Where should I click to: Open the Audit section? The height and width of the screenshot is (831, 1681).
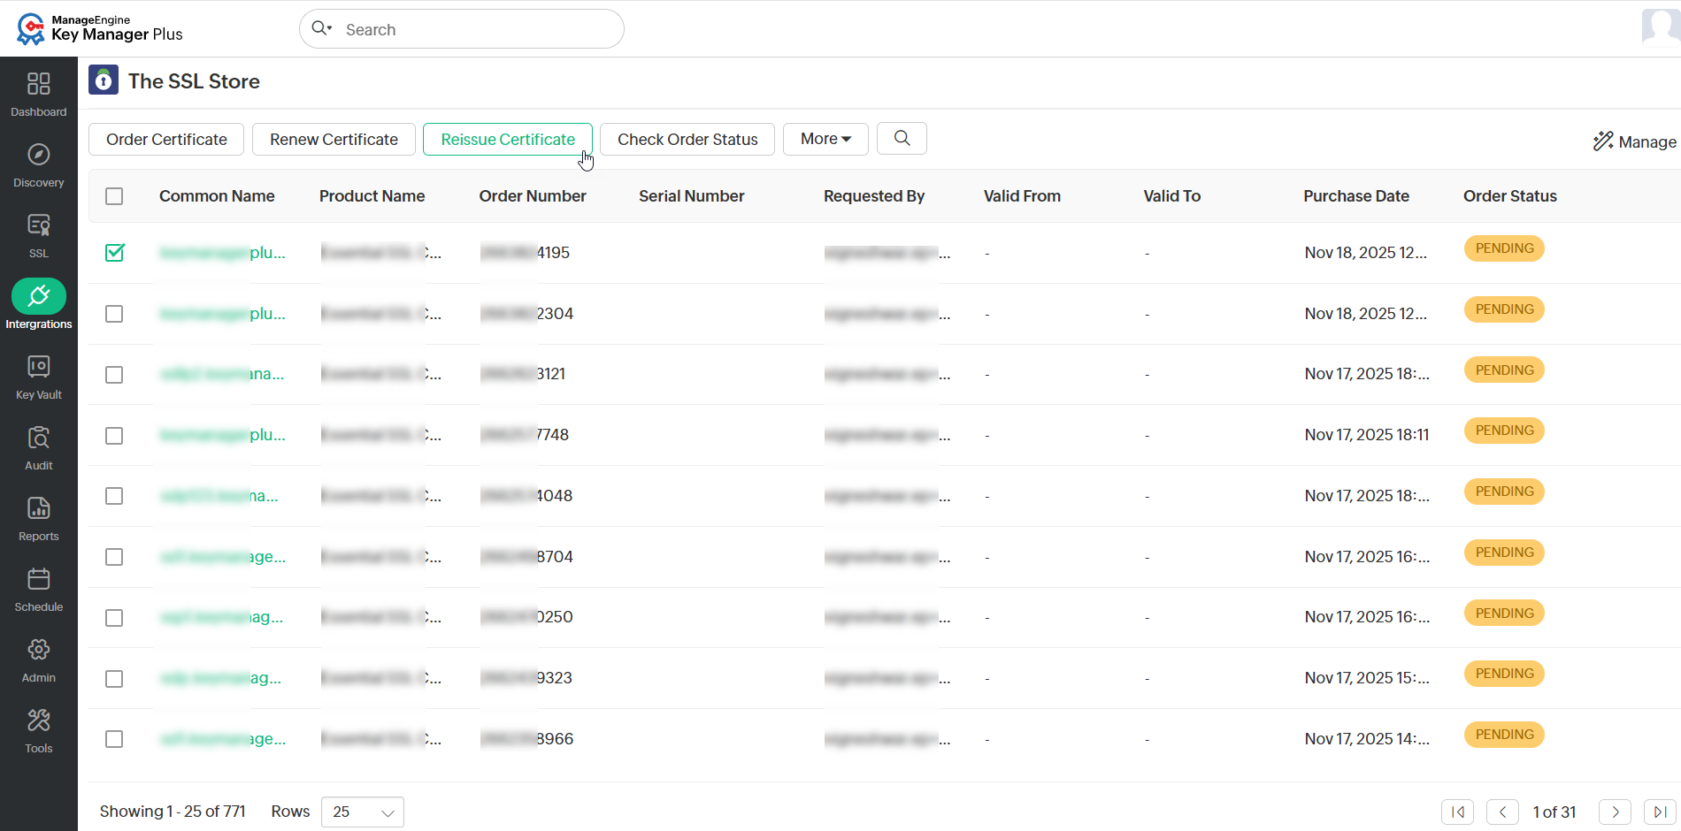click(x=39, y=447)
